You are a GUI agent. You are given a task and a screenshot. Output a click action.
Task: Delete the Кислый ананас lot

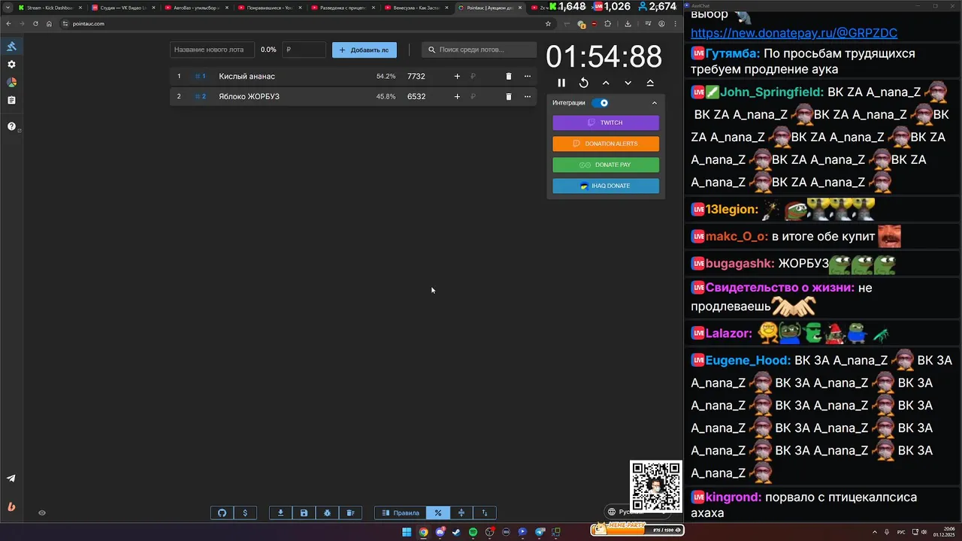pyautogui.click(x=509, y=77)
